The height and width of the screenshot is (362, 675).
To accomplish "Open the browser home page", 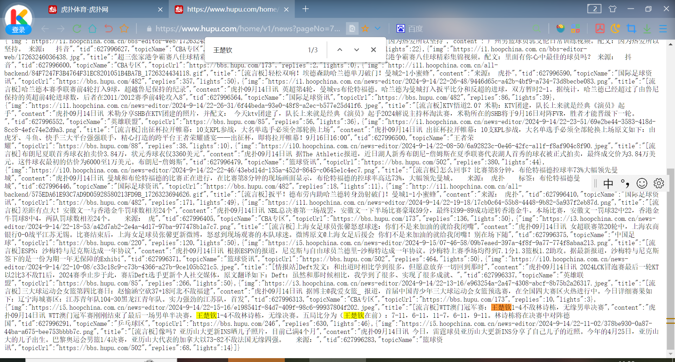I will coord(92,28).
